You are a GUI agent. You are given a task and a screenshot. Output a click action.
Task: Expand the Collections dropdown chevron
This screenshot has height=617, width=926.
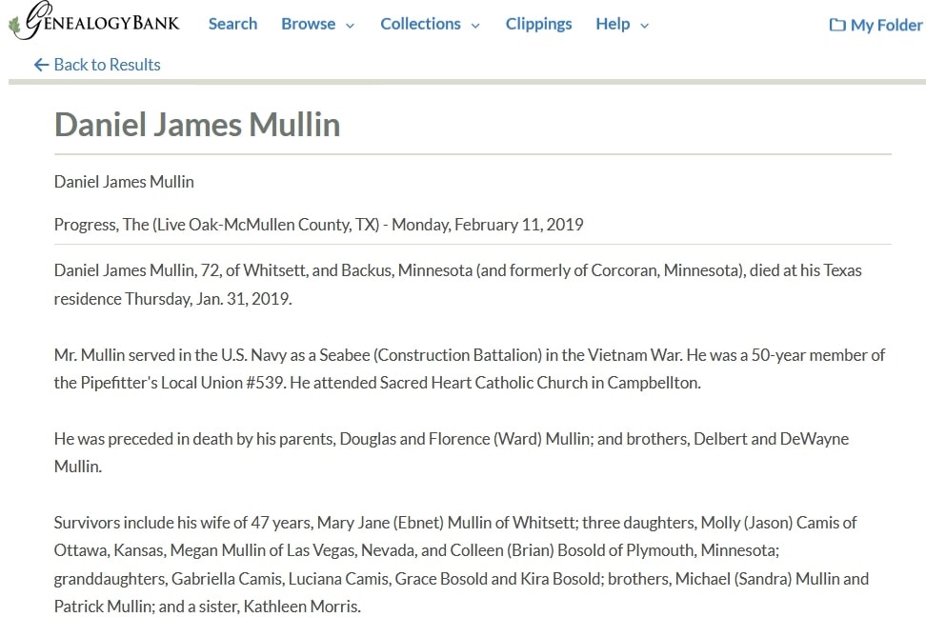(475, 26)
